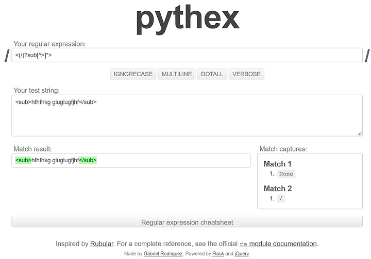Open the Rubular link

coord(102,244)
